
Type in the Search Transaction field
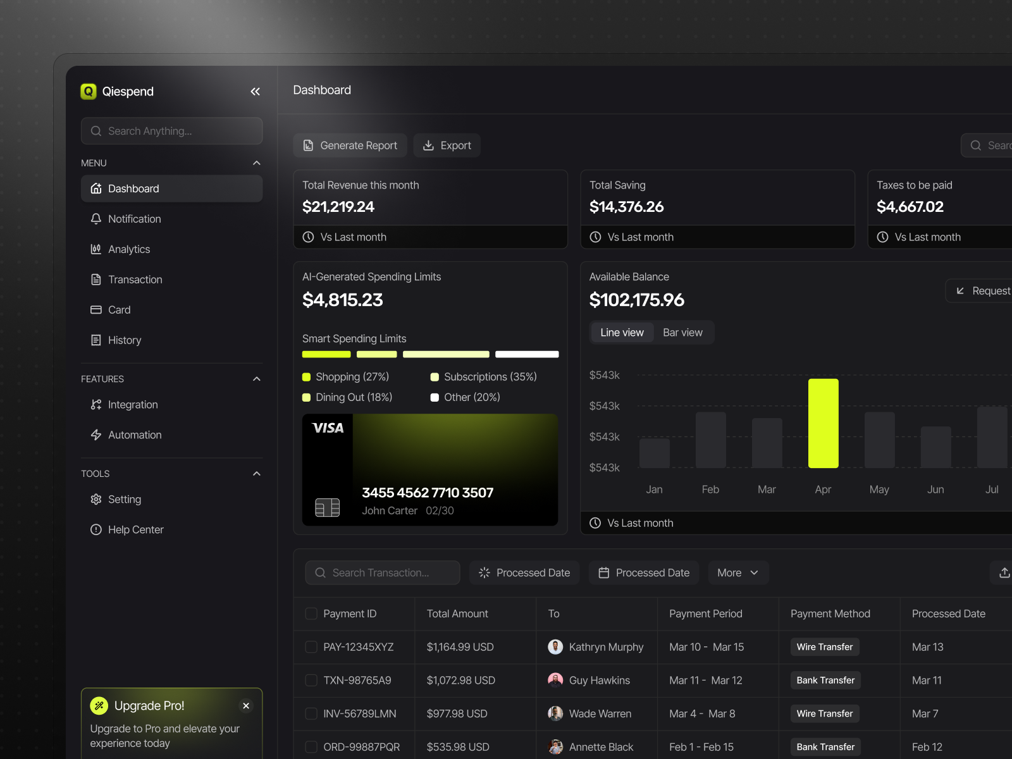pyautogui.click(x=382, y=572)
